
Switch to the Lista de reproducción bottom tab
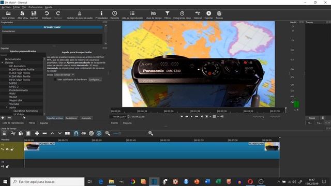coord(13,123)
